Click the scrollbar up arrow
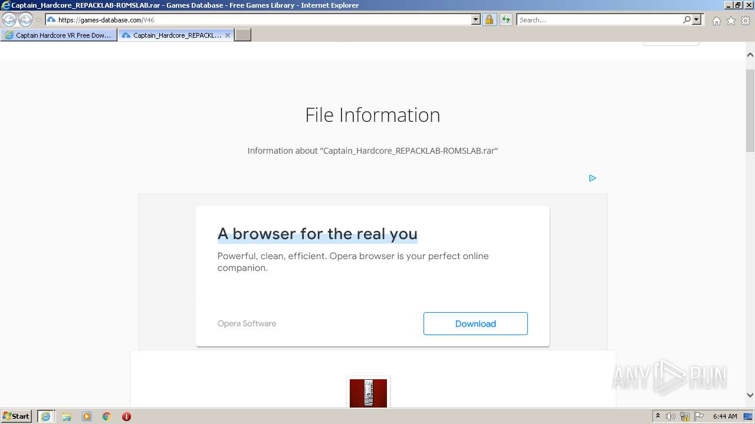This screenshot has width=755, height=424. click(x=750, y=55)
